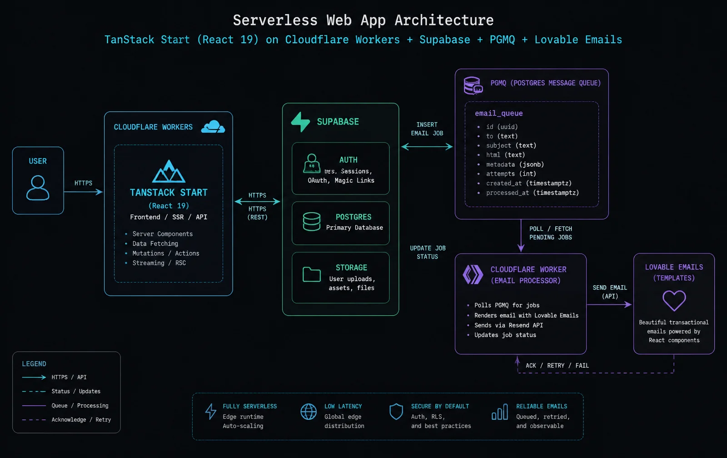The image size is (727, 458).
Task: Click the SUPABASE heading
Action: tap(338, 122)
